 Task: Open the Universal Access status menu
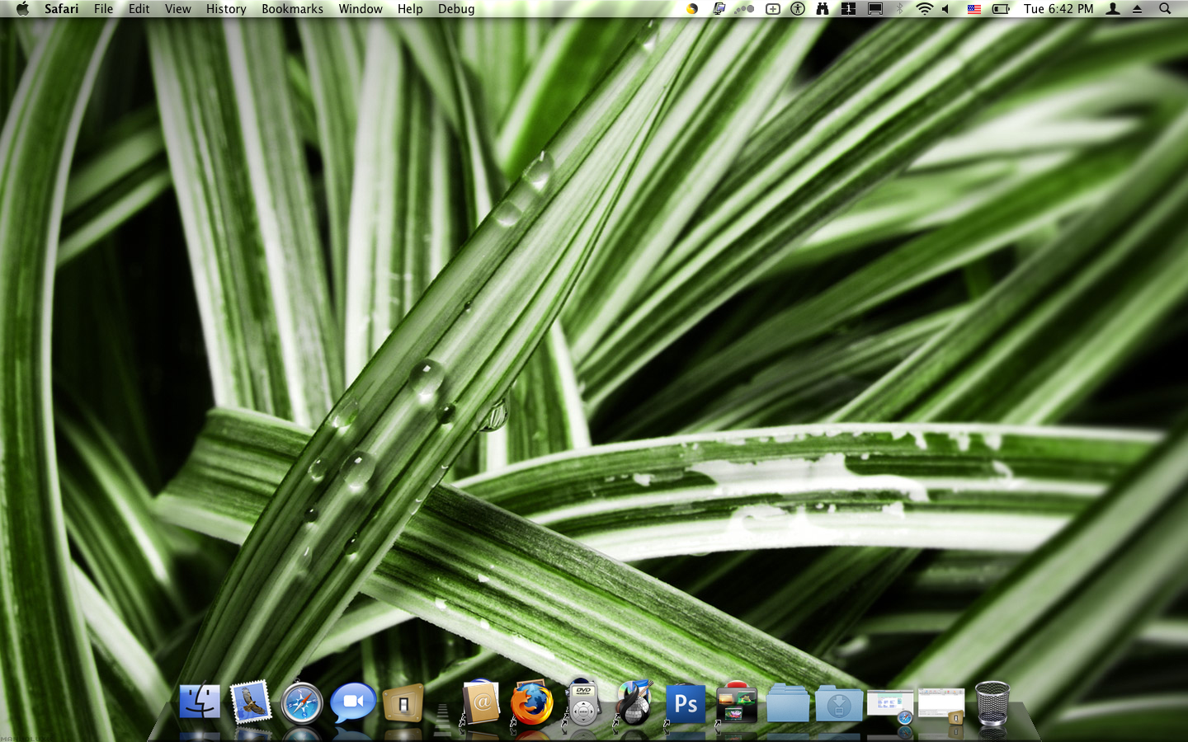pos(798,9)
